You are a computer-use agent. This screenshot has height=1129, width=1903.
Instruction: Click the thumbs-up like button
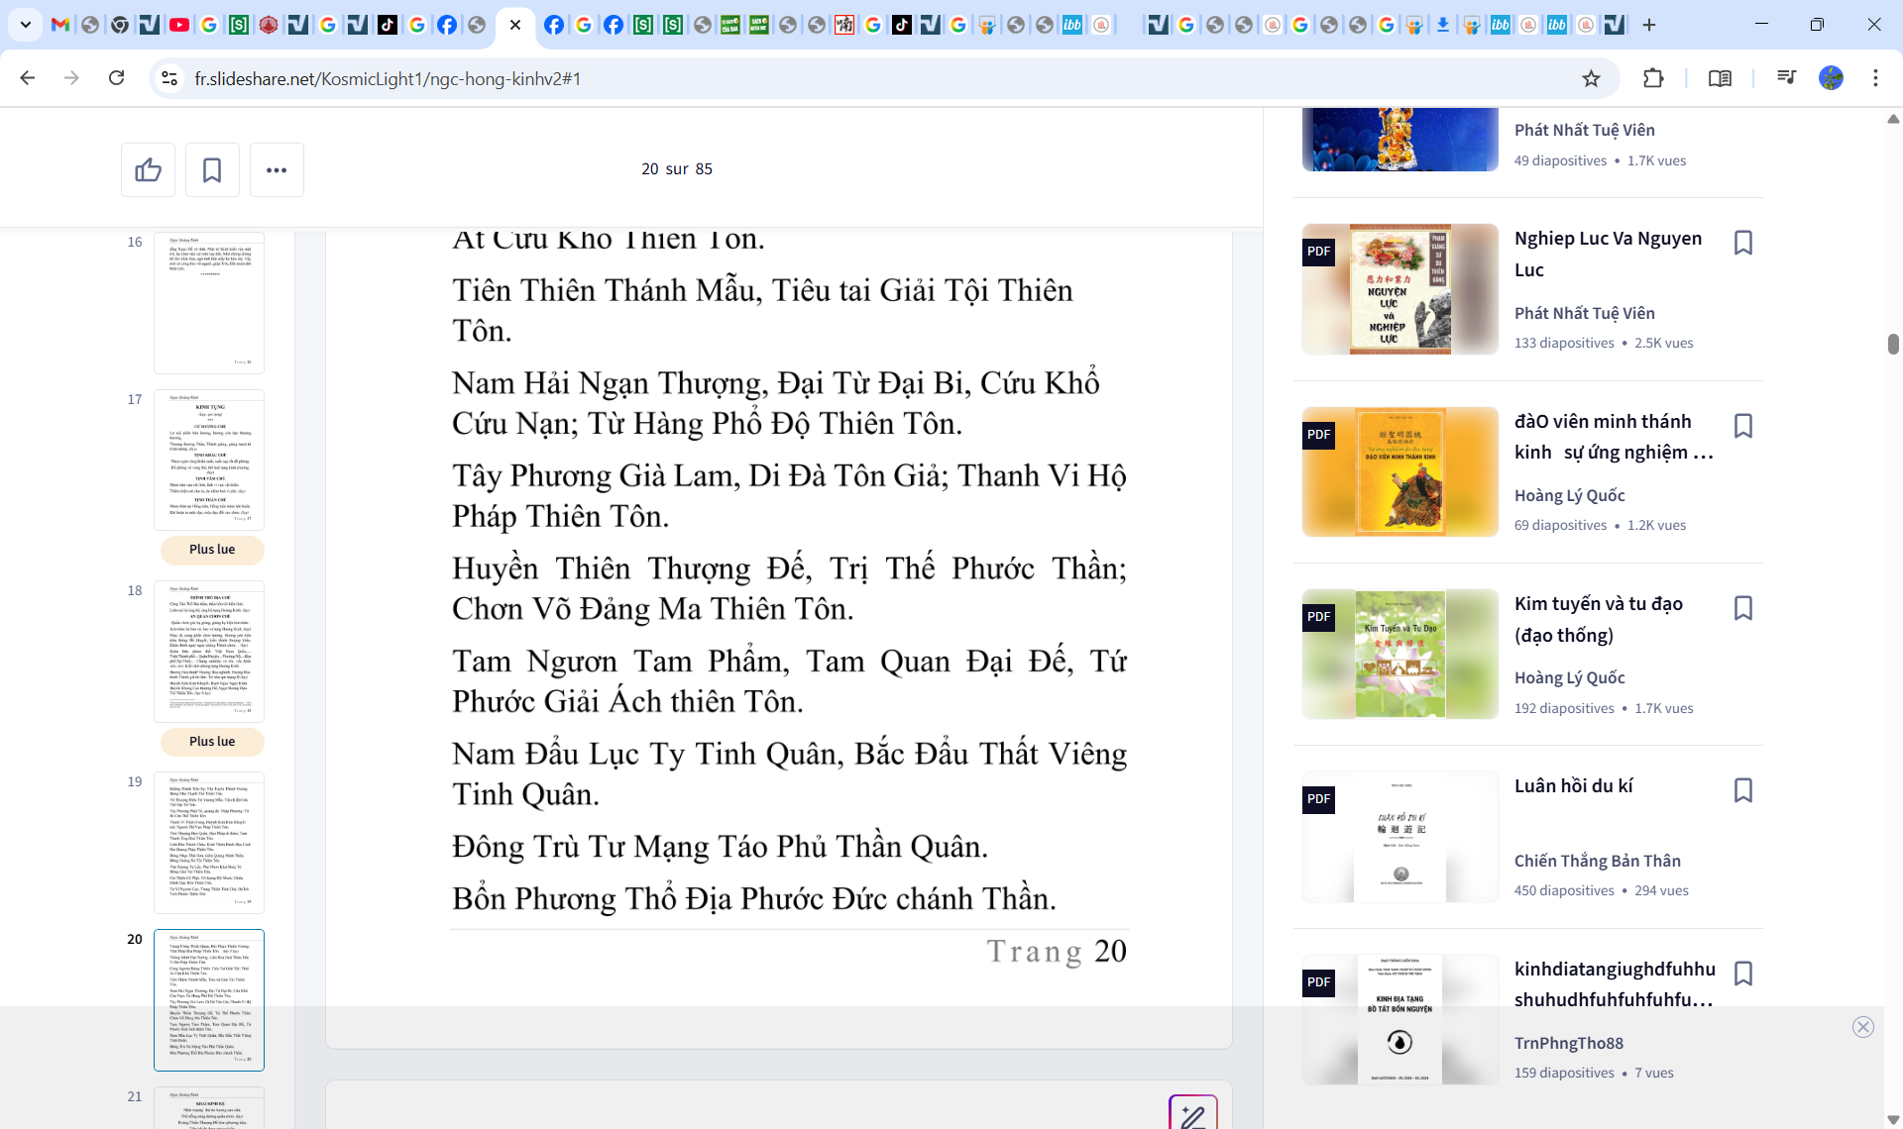[149, 170]
